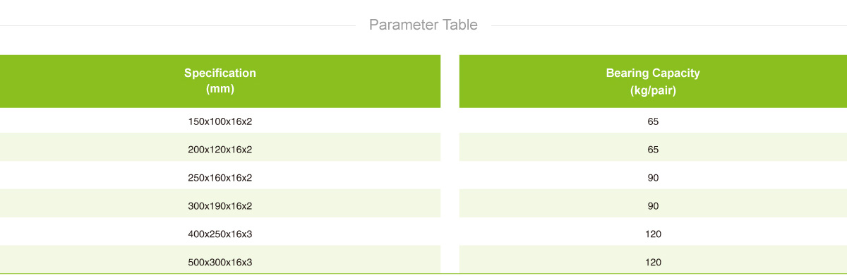Select the 90 capacity for 250x160x16x2
The height and width of the screenshot is (276, 847).
(653, 178)
